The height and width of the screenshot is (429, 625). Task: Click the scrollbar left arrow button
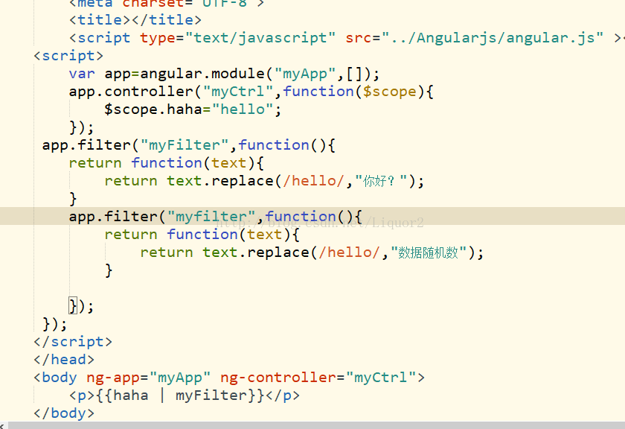[4, 425]
